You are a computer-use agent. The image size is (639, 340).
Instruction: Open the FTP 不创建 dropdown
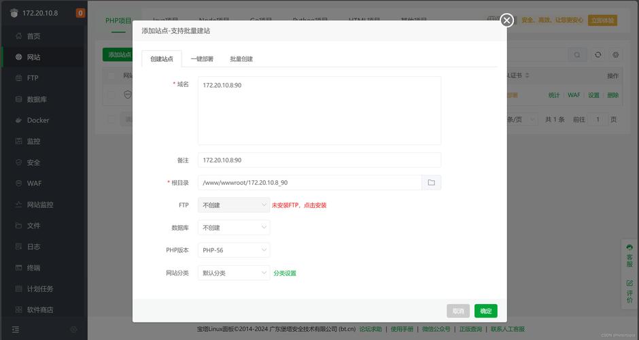(x=234, y=205)
